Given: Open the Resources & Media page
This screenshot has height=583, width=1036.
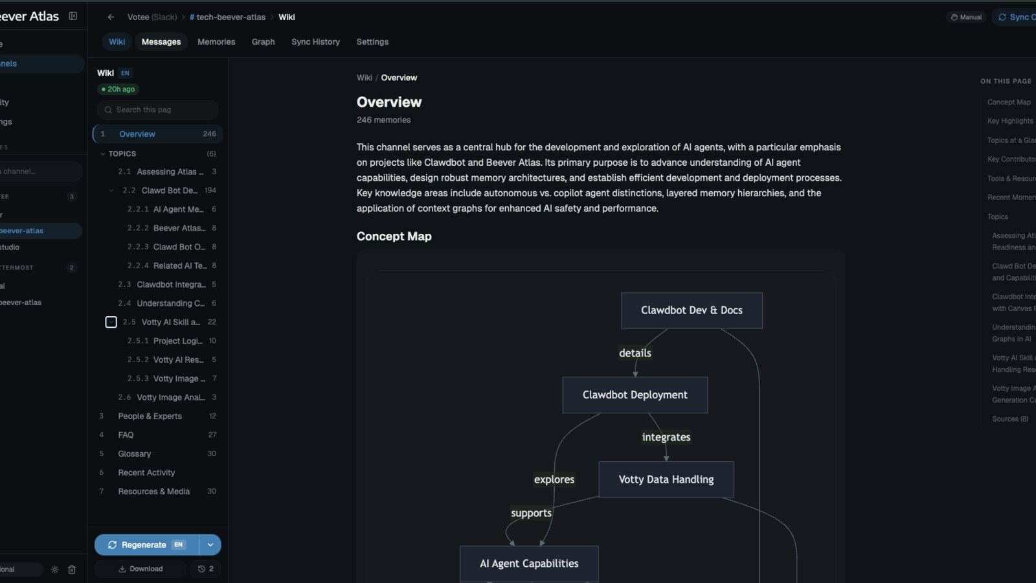Looking at the screenshot, I should [158, 491].
